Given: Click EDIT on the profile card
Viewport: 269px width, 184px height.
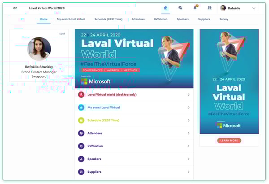Looking at the screenshot, I should 62,34.
